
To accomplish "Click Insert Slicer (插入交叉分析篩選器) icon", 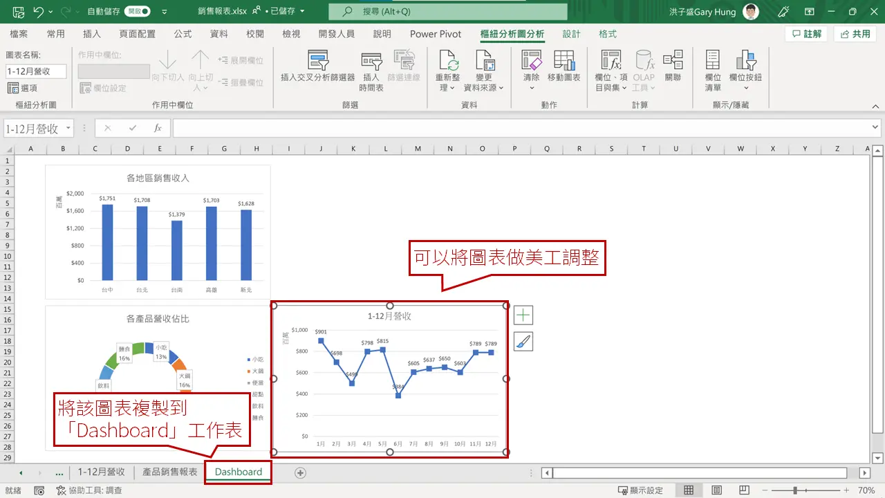I will pos(317,60).
